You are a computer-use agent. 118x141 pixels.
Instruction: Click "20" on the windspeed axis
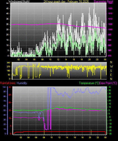tap(7, 35)
